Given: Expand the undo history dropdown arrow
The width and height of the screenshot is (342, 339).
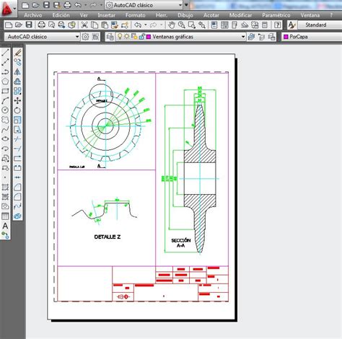Looking at the screenshot, I should point(146,25).
